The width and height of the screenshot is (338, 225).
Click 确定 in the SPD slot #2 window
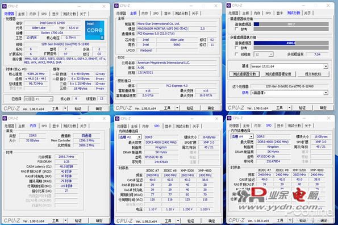(x=212, y=220)
